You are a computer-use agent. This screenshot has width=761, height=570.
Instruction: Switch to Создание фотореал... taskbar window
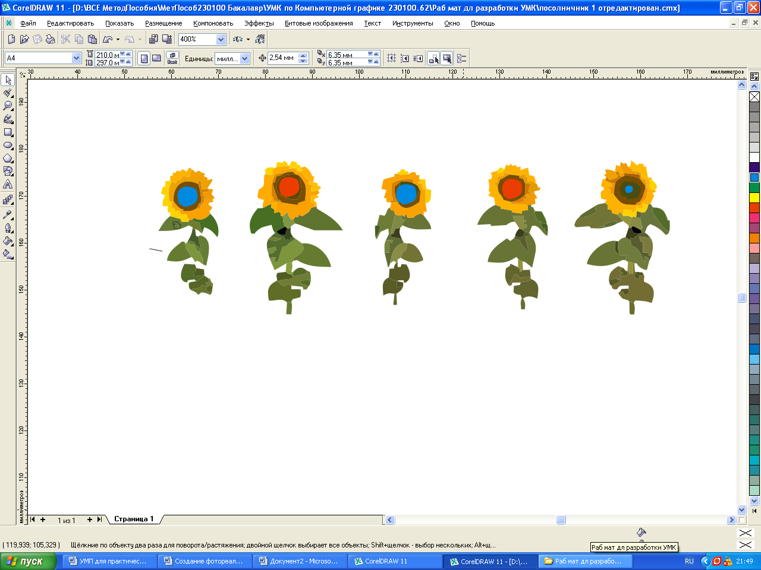205,561
